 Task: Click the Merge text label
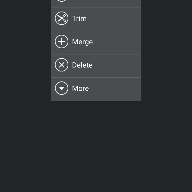tap(82, 42)
